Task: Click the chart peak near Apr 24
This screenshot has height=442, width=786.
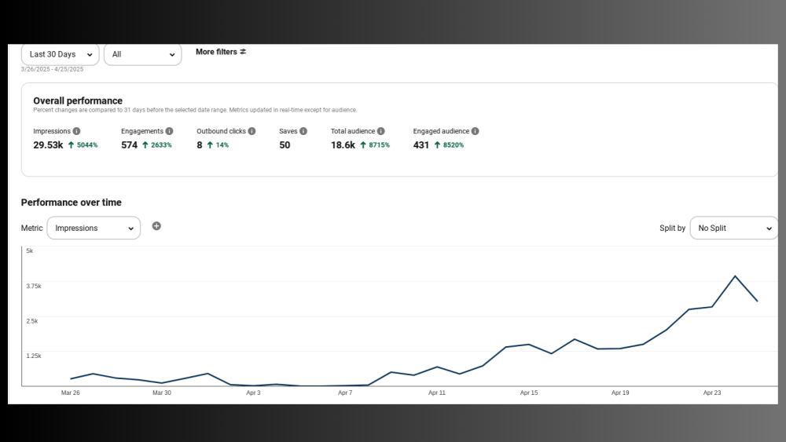Action: [x=735, y=276]
